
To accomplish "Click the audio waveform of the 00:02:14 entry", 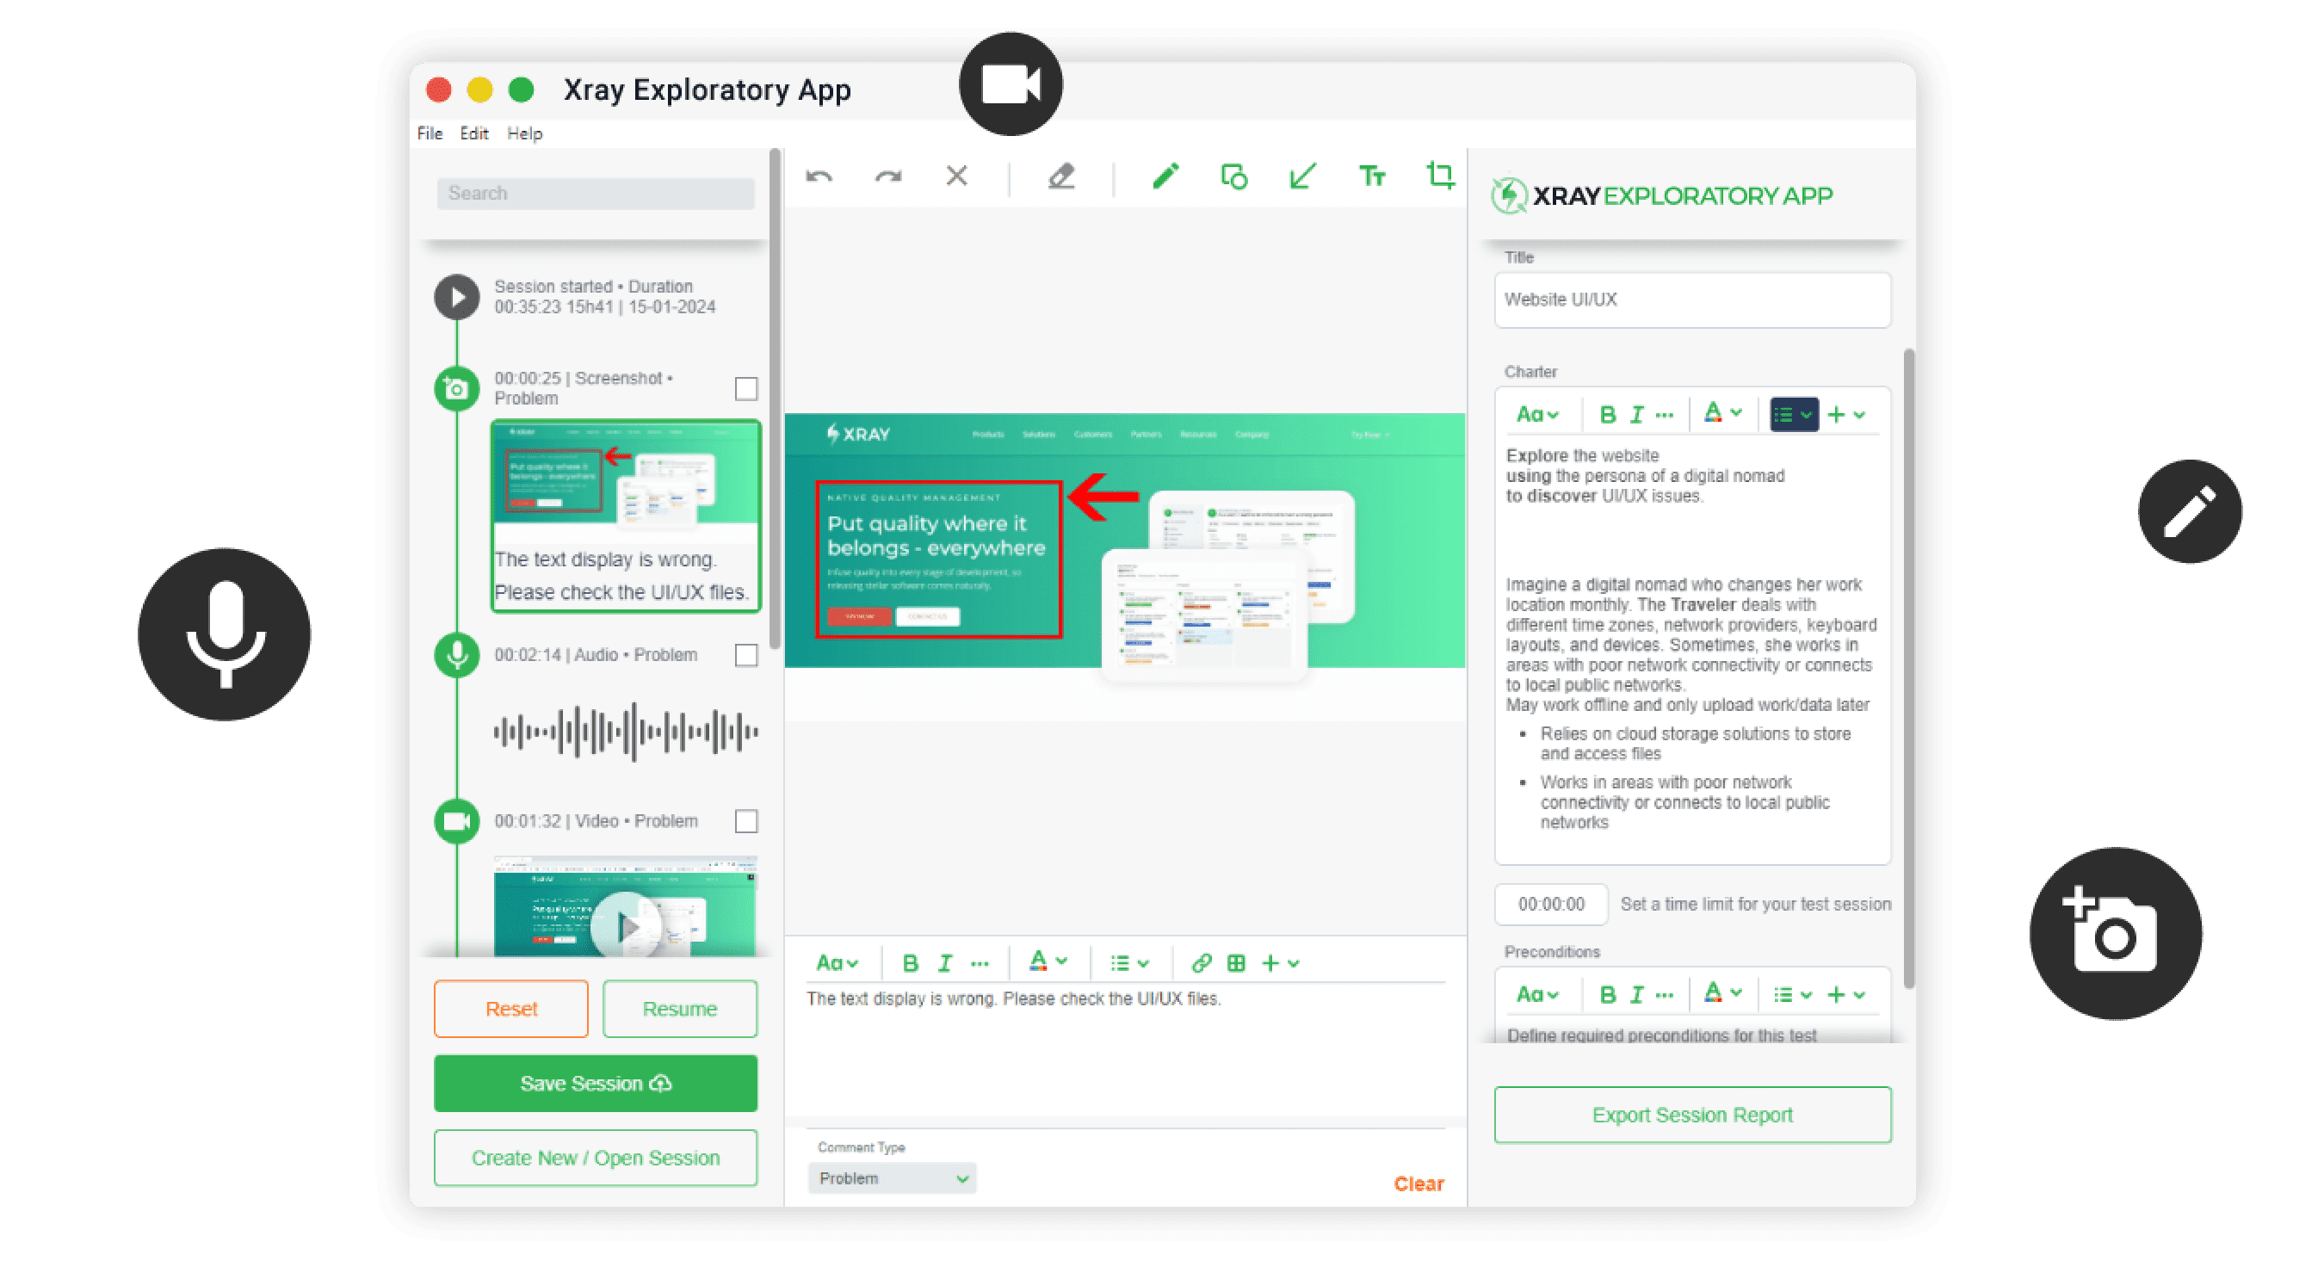I will tap(625, 732).
